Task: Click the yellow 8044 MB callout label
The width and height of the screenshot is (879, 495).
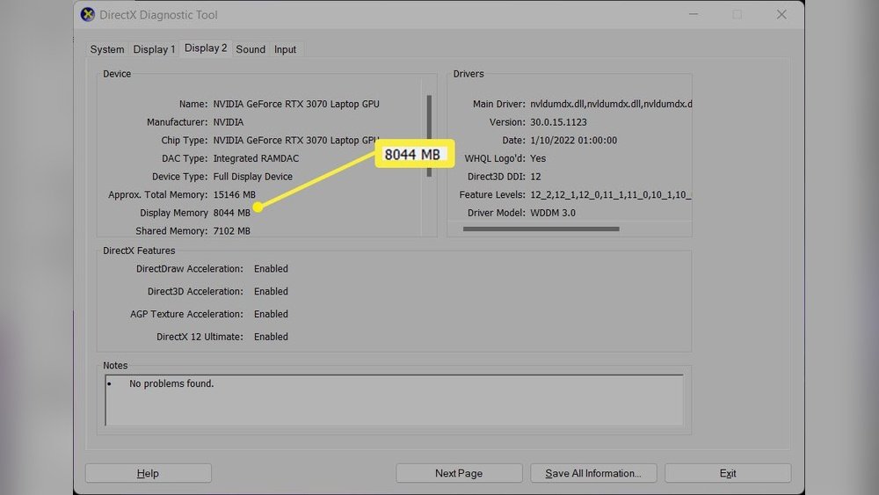Action: (412, 156)
